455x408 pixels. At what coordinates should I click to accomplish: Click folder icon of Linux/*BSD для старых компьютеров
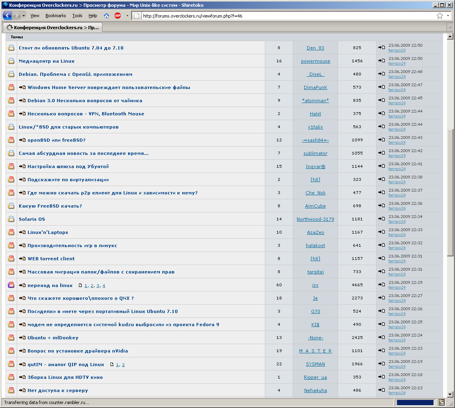coord(11,127)
